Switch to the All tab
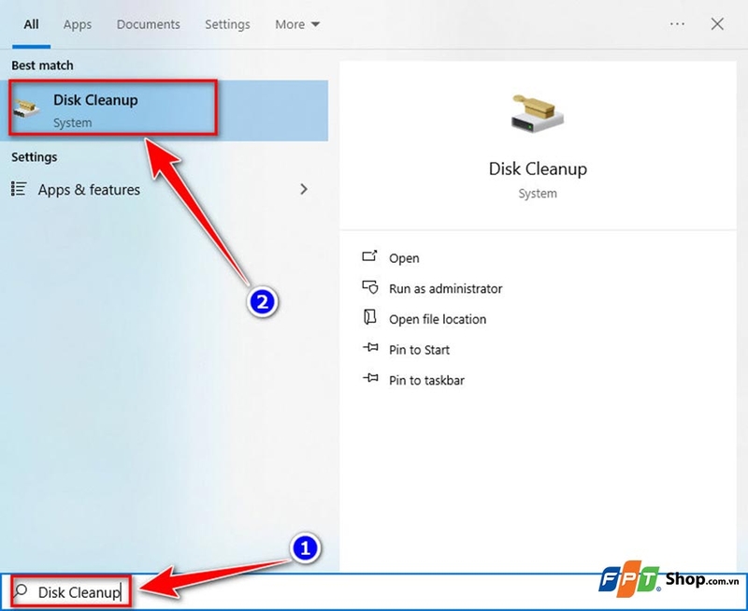Screen dimensions: 748x611 [x=32, y=24]
